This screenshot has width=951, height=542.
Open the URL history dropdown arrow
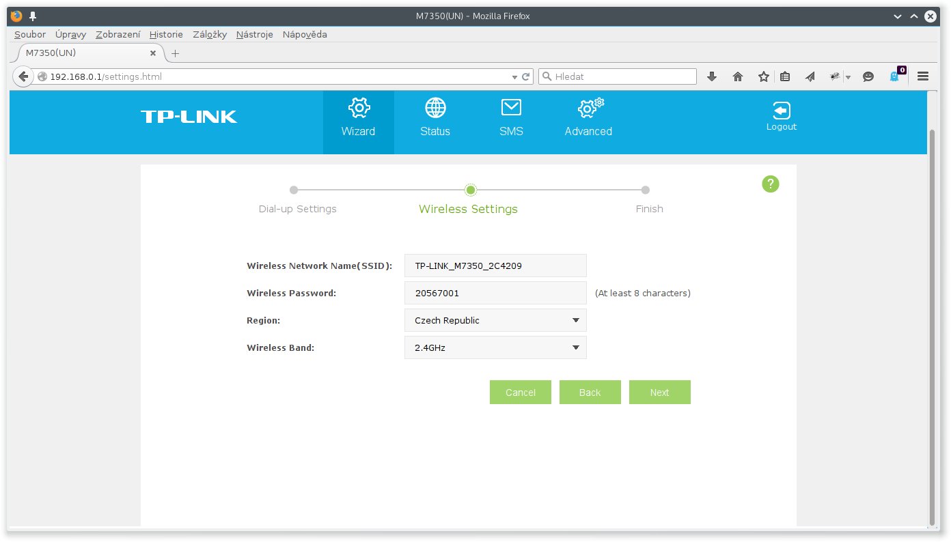click(514, 77)
